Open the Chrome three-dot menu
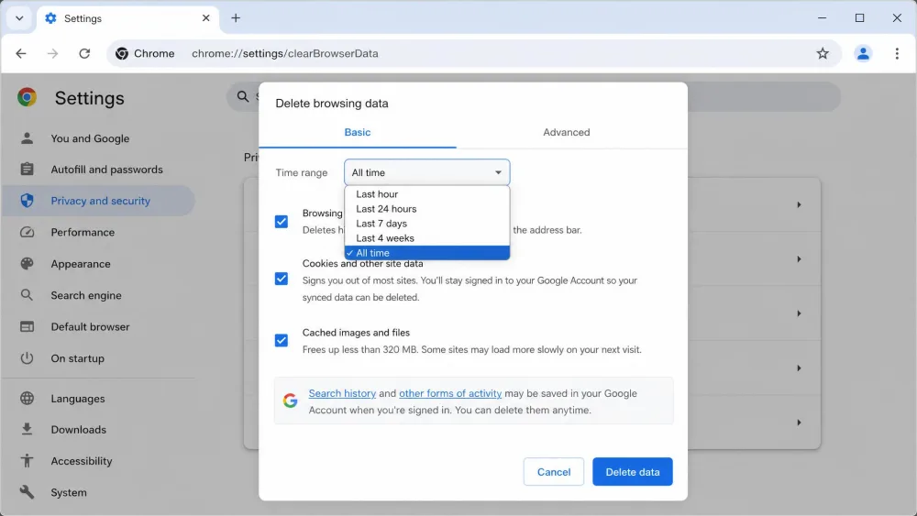Screen dimensions: 917x516 (897, 54)
